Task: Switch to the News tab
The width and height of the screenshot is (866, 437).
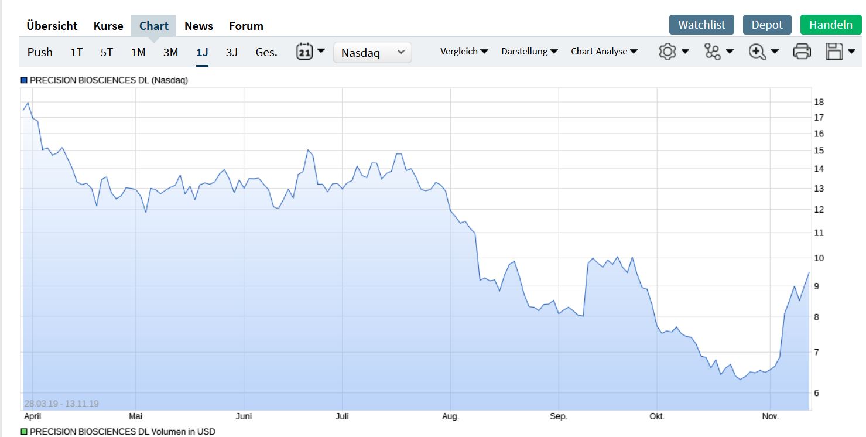Action: click(x=198, y=26)
